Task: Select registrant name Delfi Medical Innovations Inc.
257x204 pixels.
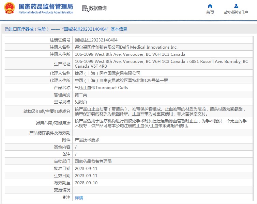Action: pyautogui.click(x=149, y=47)
